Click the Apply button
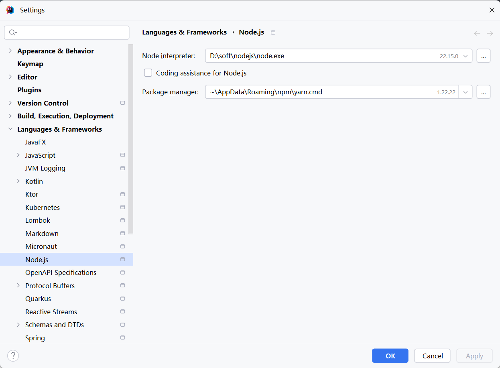This screenshot has height=368, width=500. click(474, 356)
